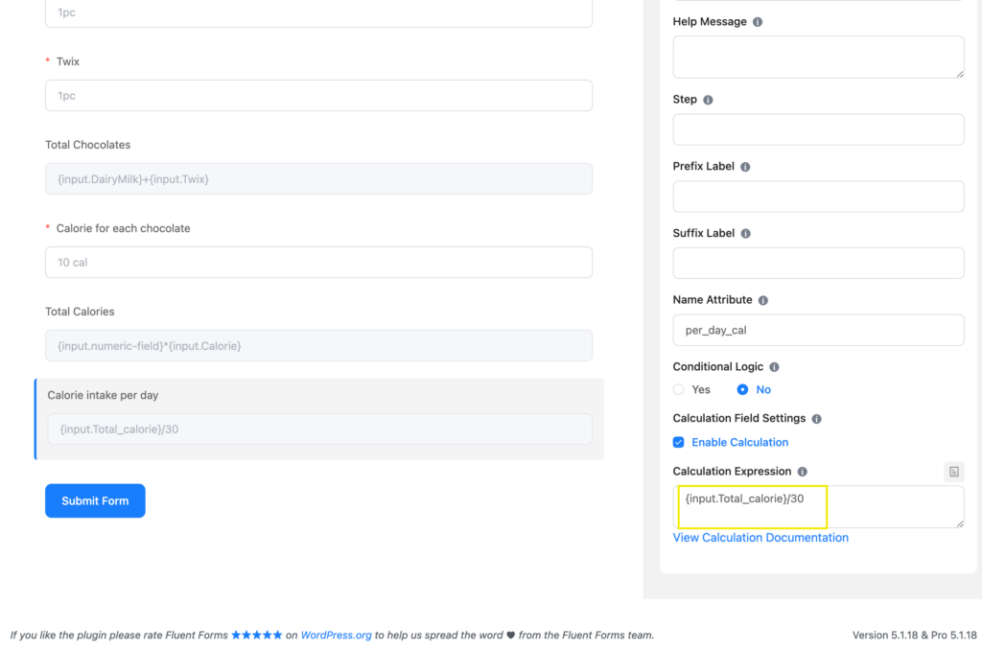This screenshot has height=649, width=982.
Task: Click the Total Chocolates label
Action: (87, 145)
